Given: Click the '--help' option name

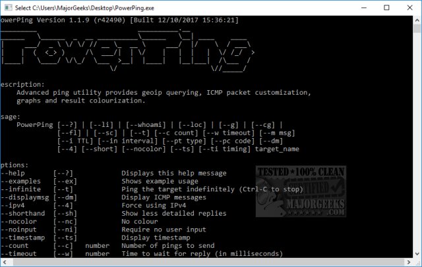Looking at the screenshot, I should (13, 173).
